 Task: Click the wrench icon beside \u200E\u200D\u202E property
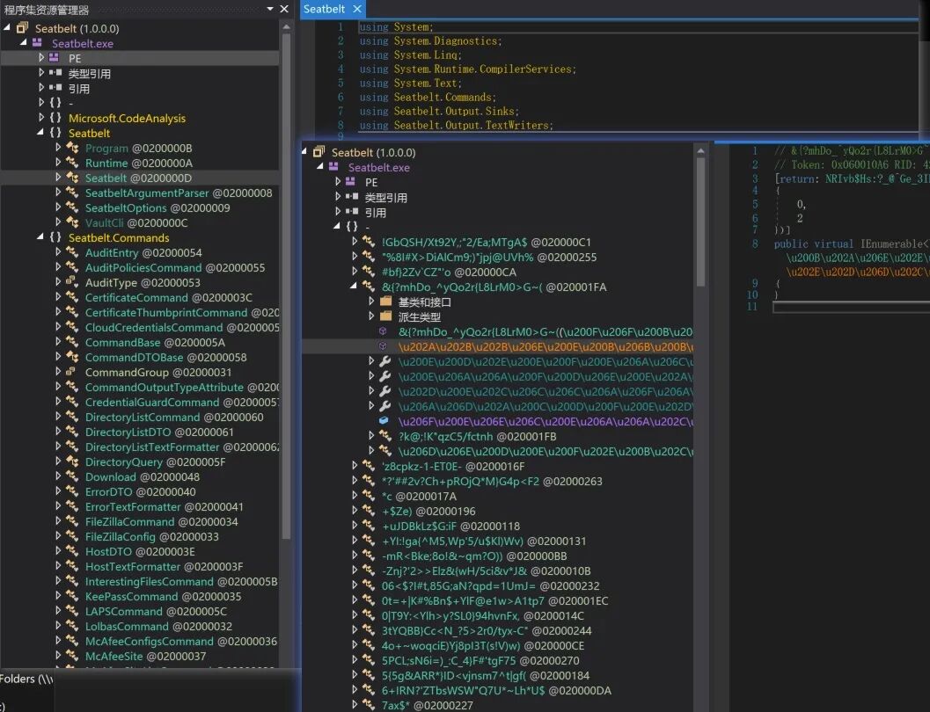point(384,360)
